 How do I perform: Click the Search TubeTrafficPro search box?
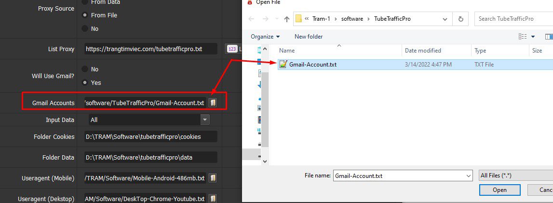click(513, 19)
